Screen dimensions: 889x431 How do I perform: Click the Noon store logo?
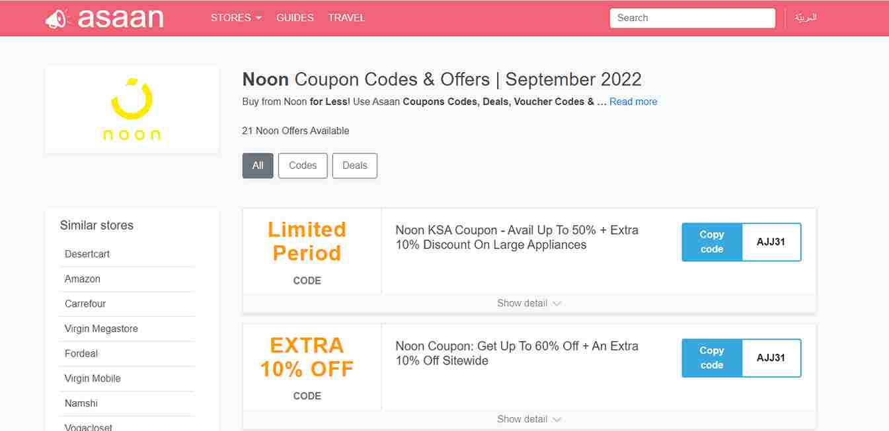[132, 109]
